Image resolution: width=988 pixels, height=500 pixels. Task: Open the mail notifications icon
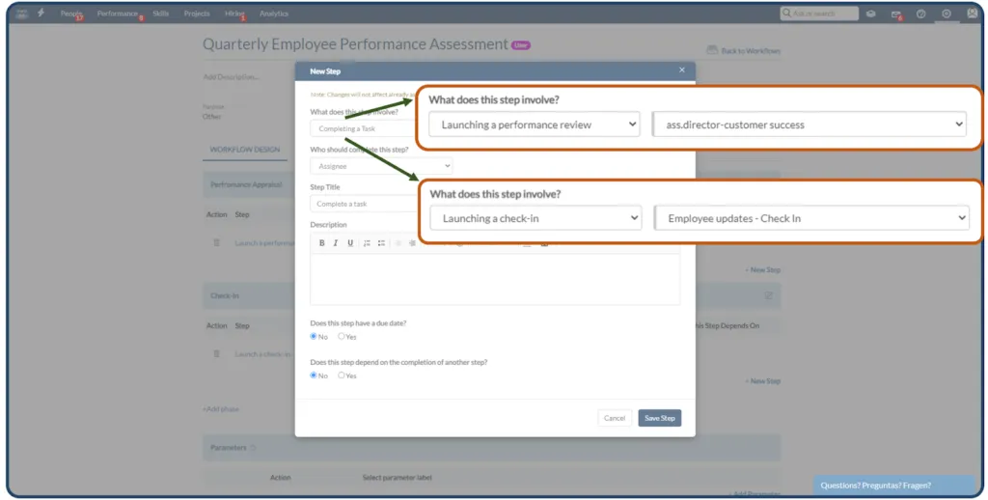[x=896, y=14]
